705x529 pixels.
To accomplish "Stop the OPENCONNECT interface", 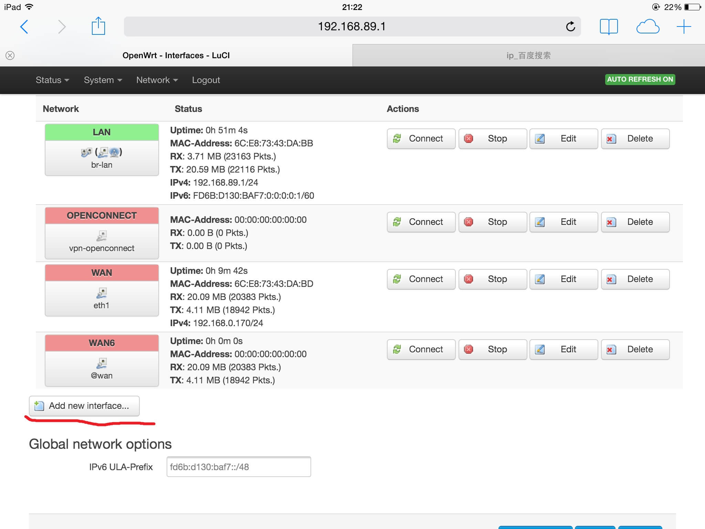I will coord(493,222).
